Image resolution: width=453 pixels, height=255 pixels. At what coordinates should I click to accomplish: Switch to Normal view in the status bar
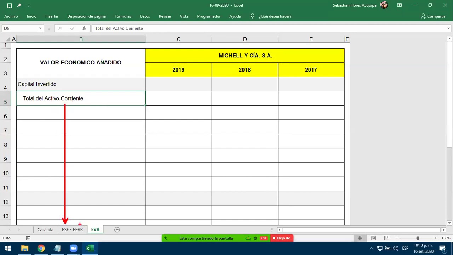(360, 238)
